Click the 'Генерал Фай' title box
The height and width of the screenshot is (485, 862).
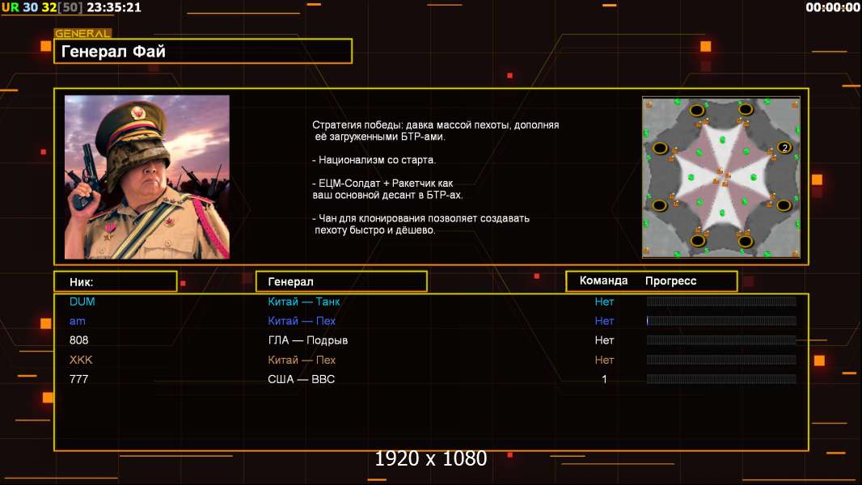click(203, 51)
